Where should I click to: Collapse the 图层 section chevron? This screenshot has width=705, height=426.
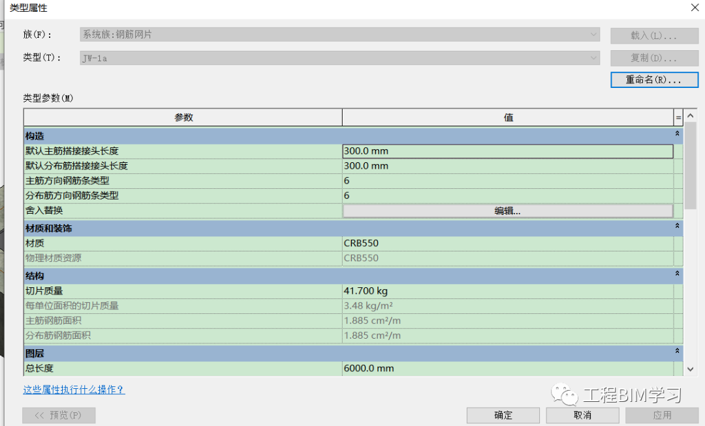[677, 351]
